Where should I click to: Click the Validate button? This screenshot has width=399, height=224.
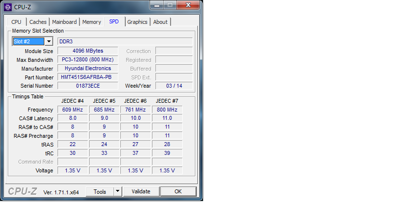click(x=141, y=191)
